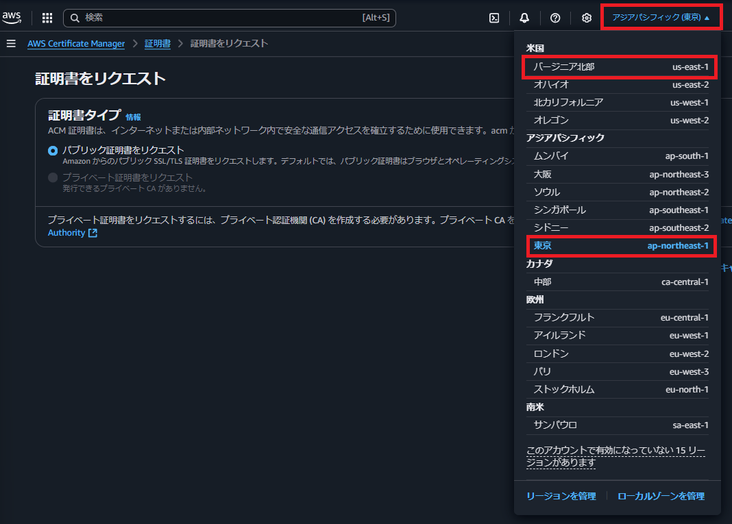This screenshot has height=524, width=732.
Task: Click the 証明書をリクエスト page title
Action: point(100,78)
